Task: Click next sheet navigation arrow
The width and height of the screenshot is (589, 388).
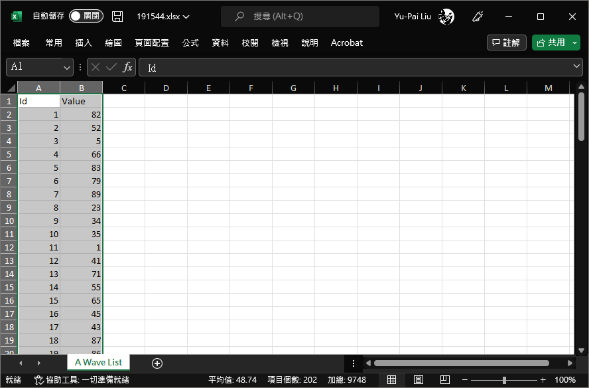Action: pyautogui.click(x=38, y=363)
